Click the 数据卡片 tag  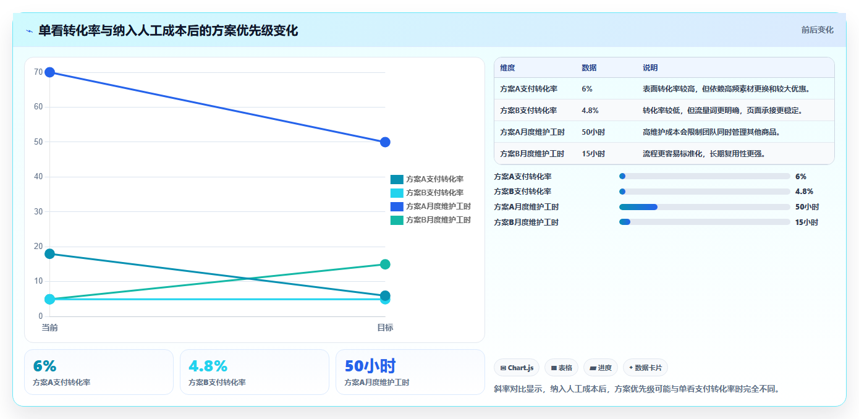pyautogui.click(x=645, y=368)
